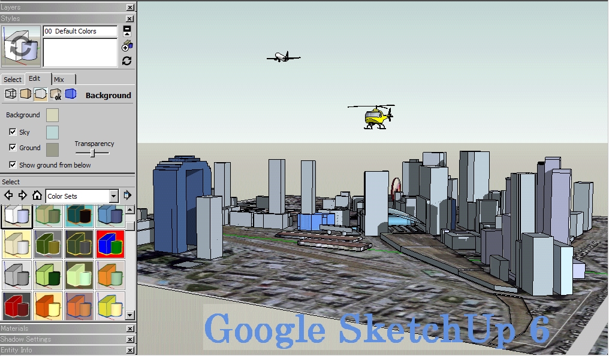Select the white default color style thumbnail
Viewport: 609px width, 356px height.
17,215
